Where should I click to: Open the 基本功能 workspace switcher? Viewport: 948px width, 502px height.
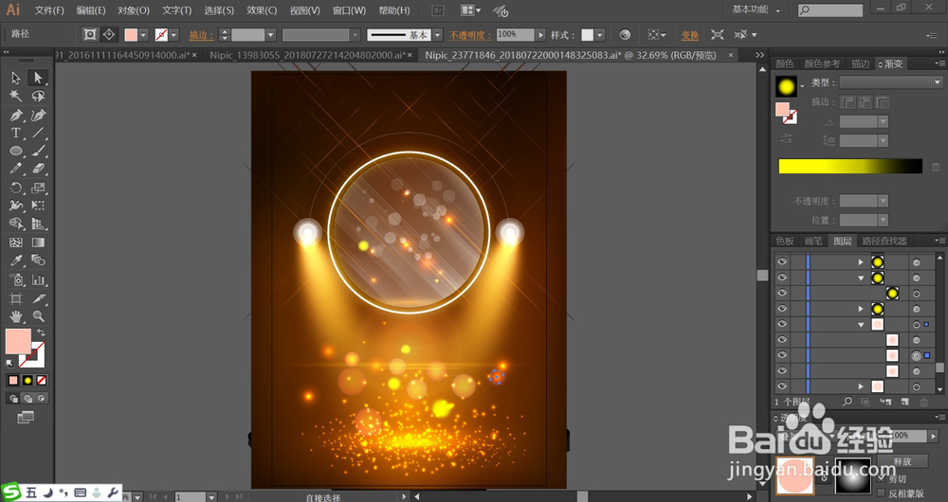(757, 9)
